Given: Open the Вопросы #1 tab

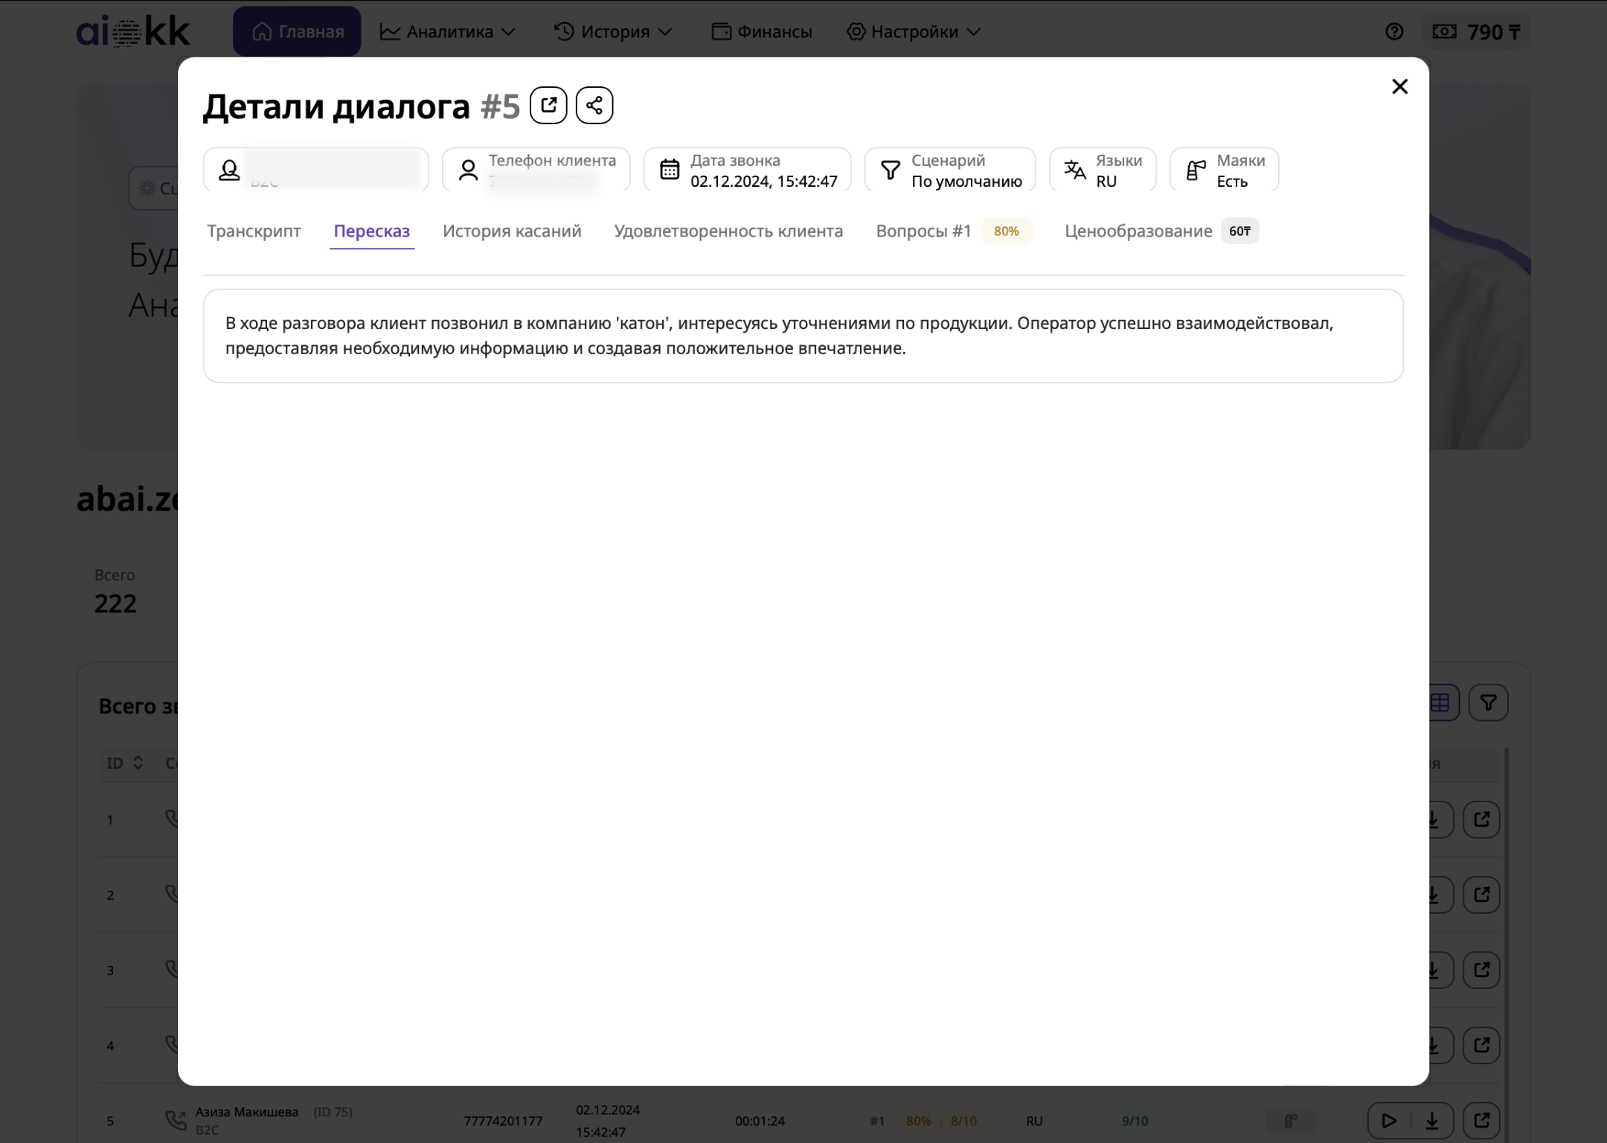Looking at the screenshot, I should (x=924, y=231).
